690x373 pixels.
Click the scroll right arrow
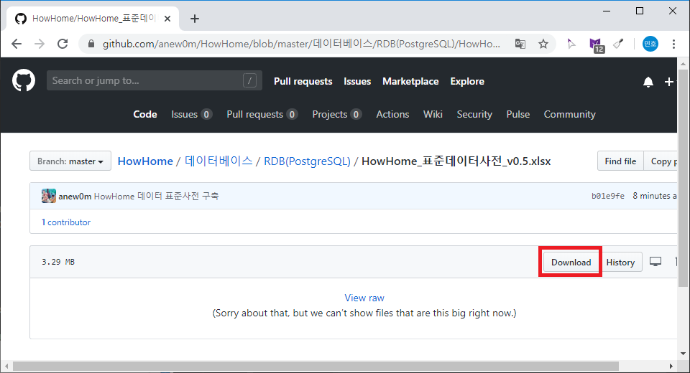point(671,366)
